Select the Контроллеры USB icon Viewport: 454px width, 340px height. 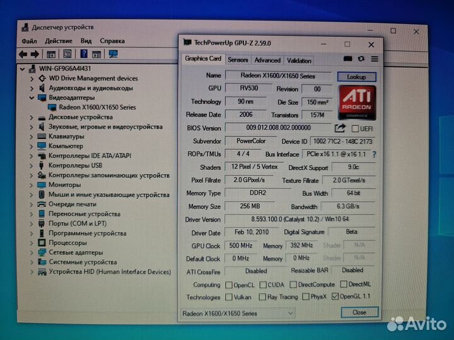coord(42,166)
